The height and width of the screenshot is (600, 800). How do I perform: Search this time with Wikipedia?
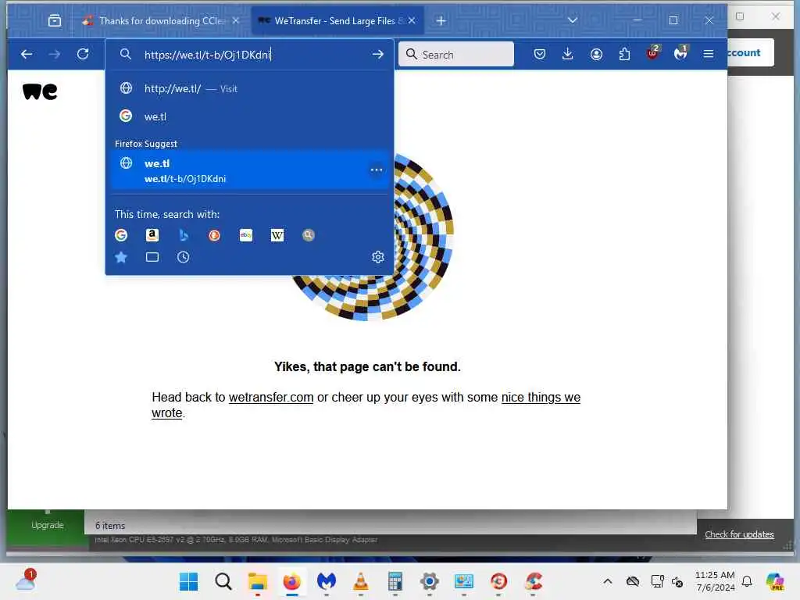click(277, 235)
